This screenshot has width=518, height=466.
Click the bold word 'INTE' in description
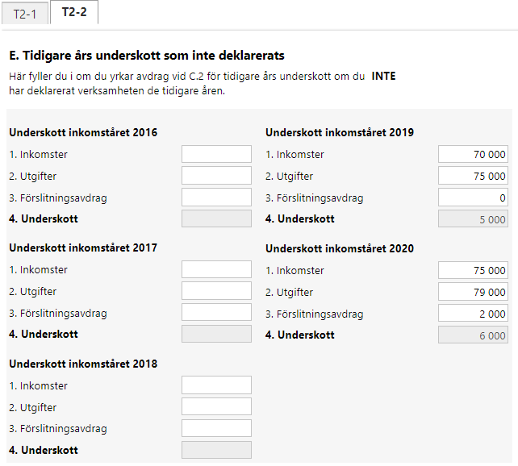[383, 77]
